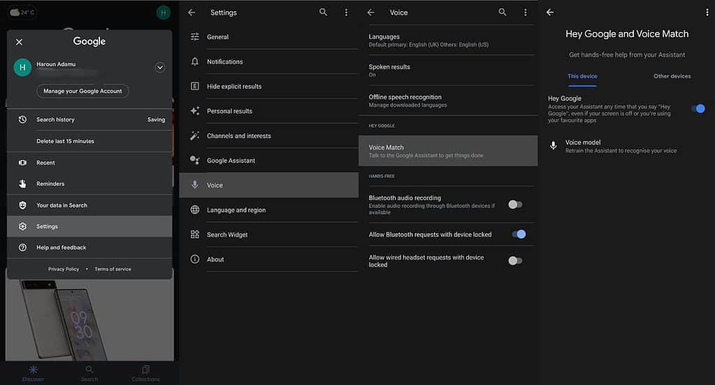Screen dimensions: 715x385
Task: Open the Pixel phone image card
Action: 89,320
